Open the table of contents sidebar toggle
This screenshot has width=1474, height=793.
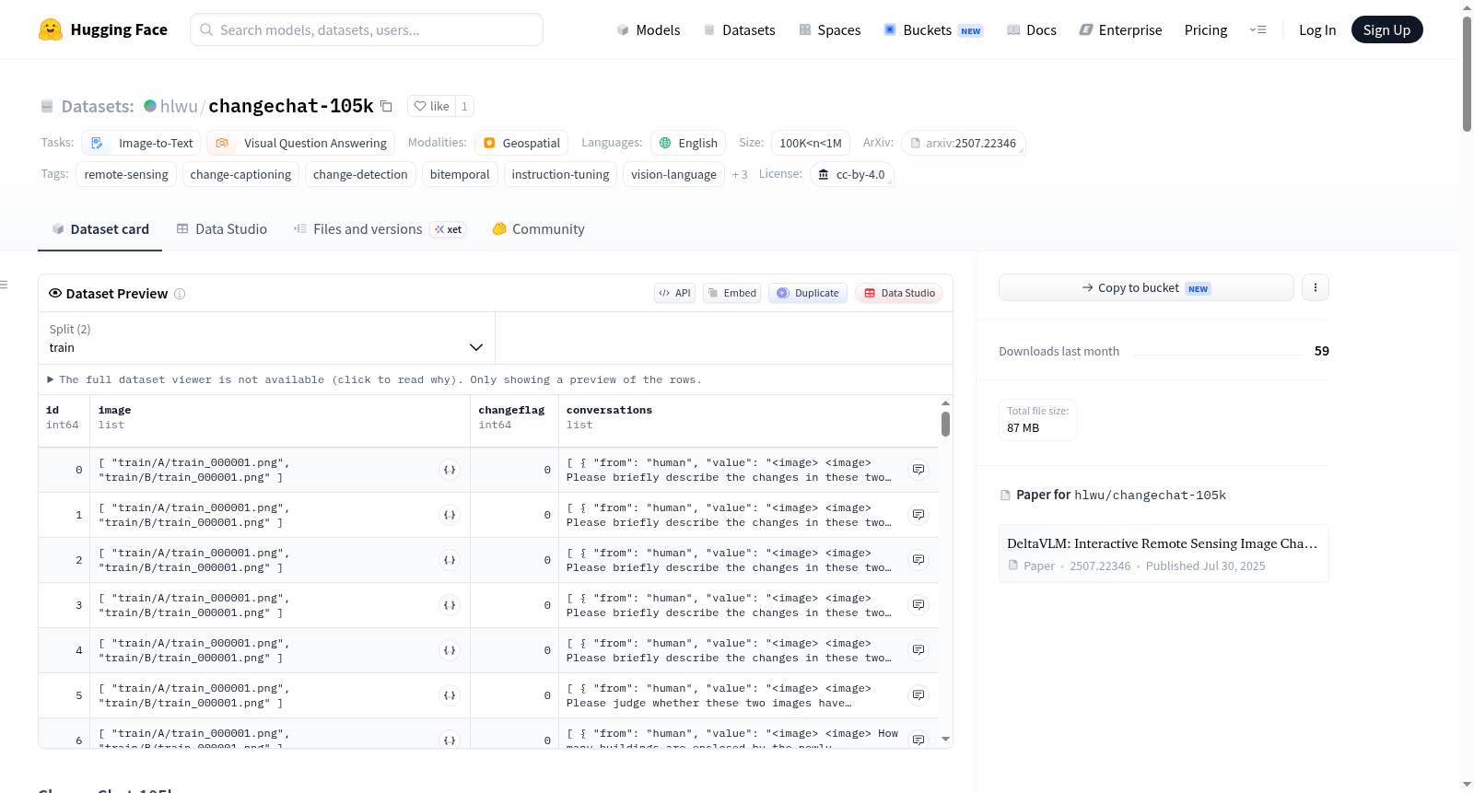(x=4, y=285)
